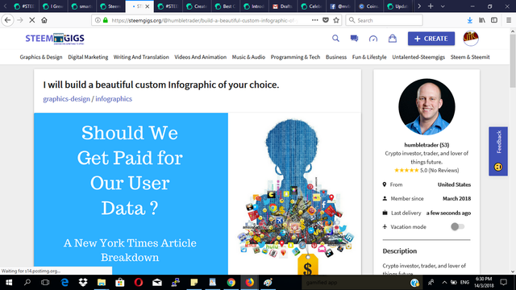Open Untalented-Steemgigs category

click(418, 57)
